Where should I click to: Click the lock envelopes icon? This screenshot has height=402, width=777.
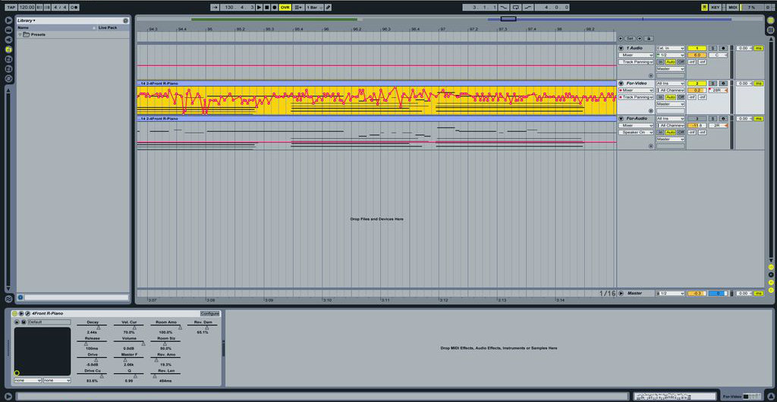click(649, 38)
